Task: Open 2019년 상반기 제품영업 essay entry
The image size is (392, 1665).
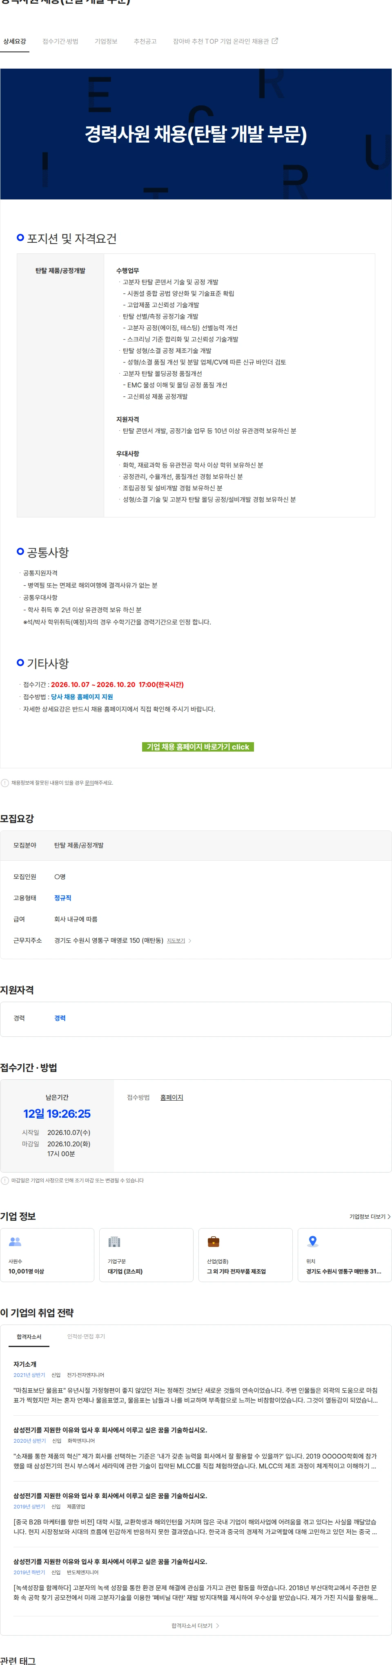Action: [196, 1514]
